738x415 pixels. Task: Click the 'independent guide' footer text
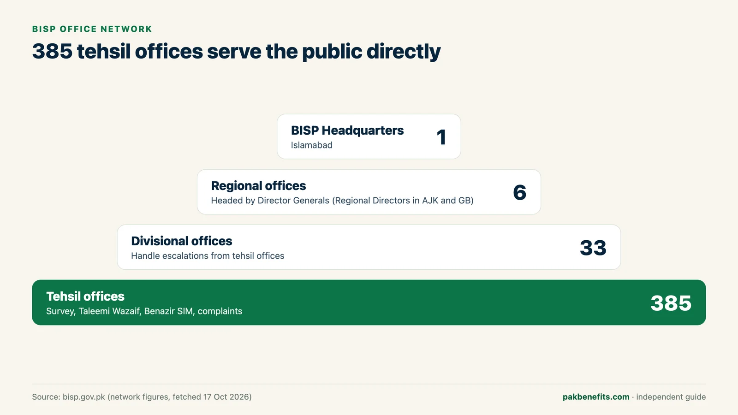(x=671, y=397)
